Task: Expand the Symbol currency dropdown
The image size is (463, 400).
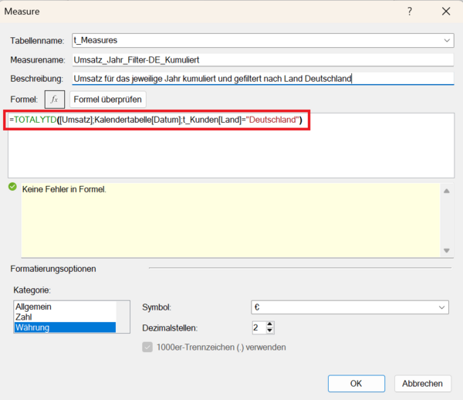Action: pos(441,307)
